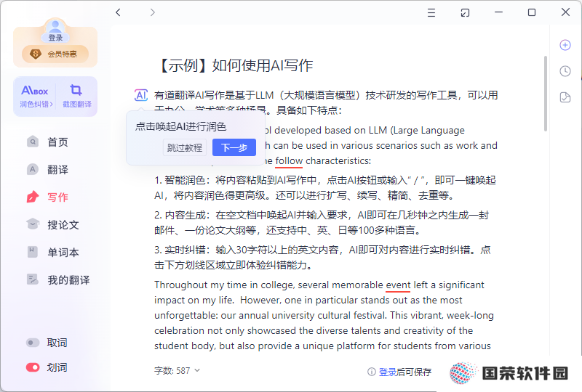The height and width of the screenshot is (392, 582).
Task: Click 跳过教程 to skip tutorial
Action: pyautogui.click(x=185, y=147)
